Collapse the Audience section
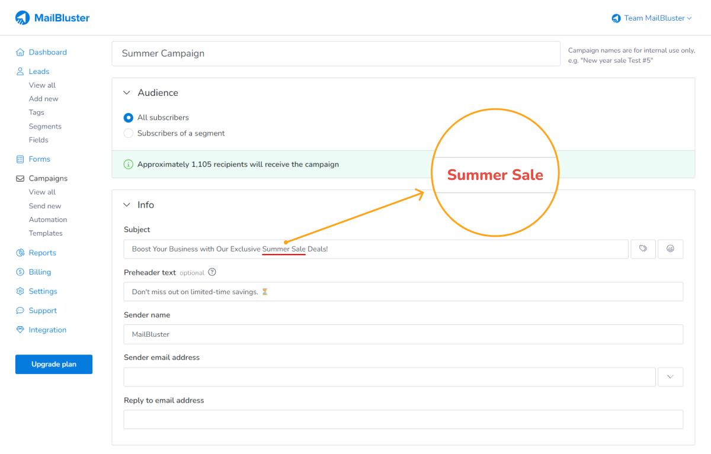The width and height of the screenshot is (711, 454). pyautogui.click(x=126, y=92)
